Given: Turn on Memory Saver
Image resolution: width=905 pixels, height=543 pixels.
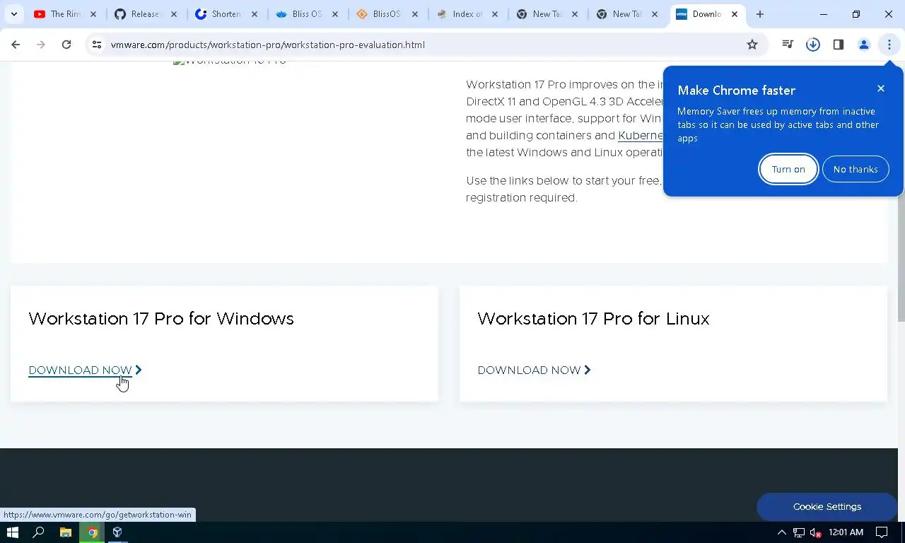Looking at the screenshot, I should [788, 169].
